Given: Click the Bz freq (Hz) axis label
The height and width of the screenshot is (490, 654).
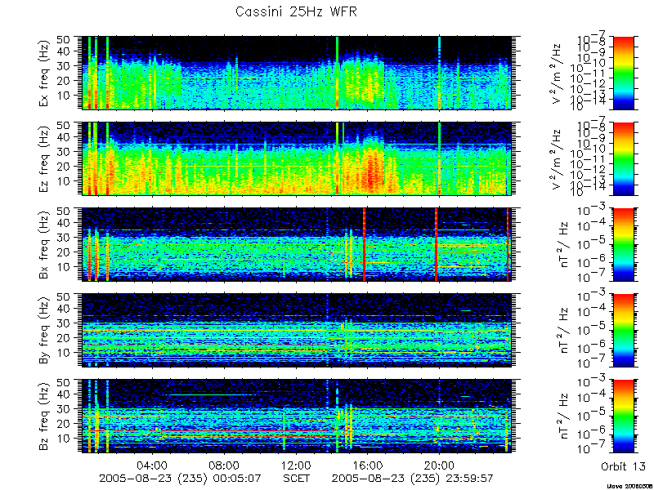Looking at the screenshot, I should 44,416.
